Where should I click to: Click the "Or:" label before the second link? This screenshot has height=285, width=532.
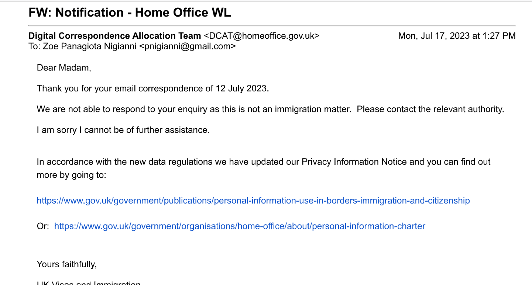[43, 226]
